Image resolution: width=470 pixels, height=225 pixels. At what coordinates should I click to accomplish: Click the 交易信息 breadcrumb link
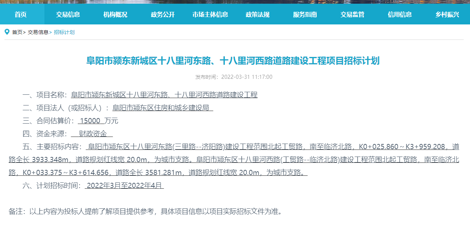[38, 32]
